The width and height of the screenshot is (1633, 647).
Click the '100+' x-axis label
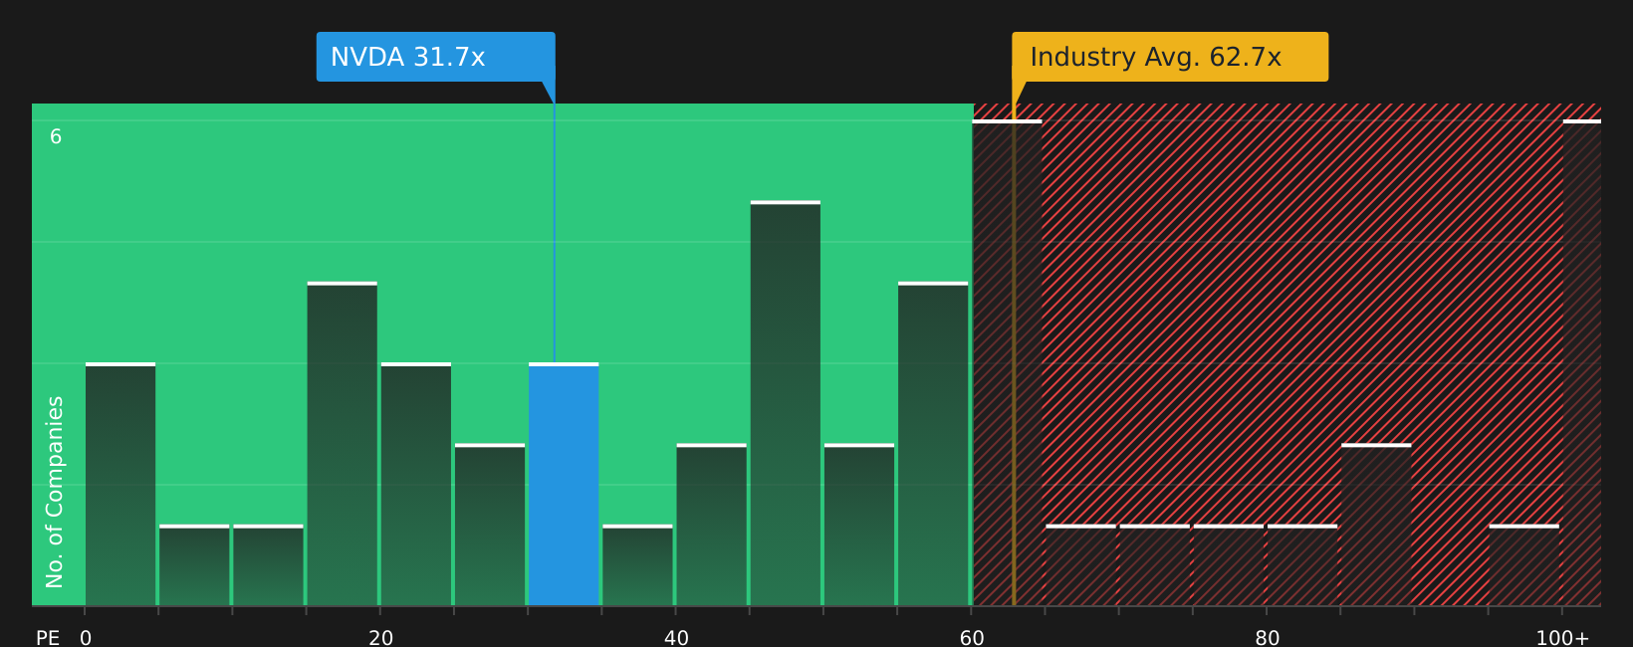coord(1562,638)
